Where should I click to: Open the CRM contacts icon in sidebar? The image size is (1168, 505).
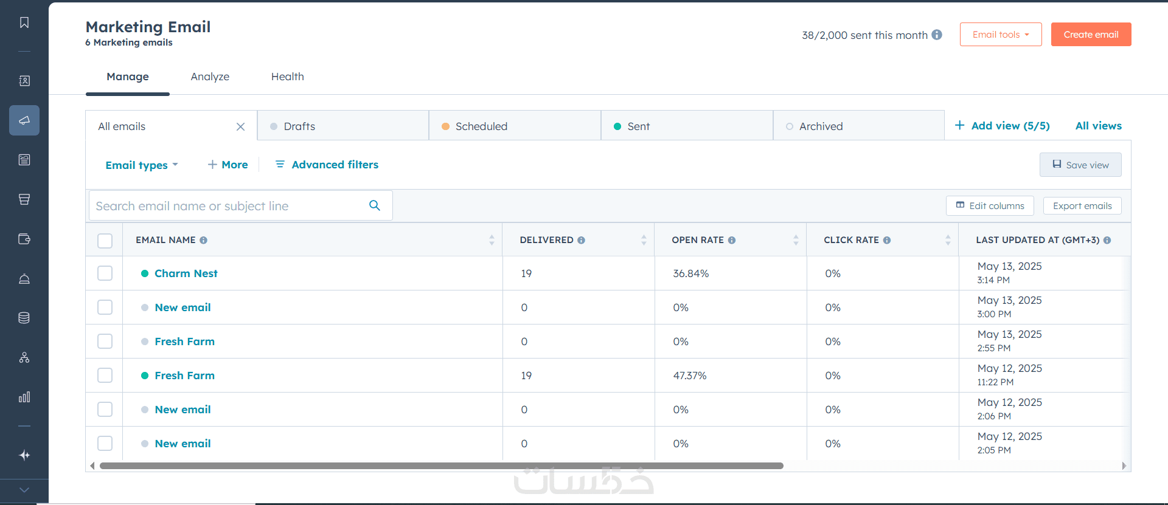coord(24,81)
